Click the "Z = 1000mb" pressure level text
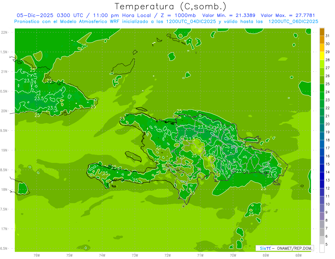The height and width of the screenshot is (259, 335). (x=178, y=15)
